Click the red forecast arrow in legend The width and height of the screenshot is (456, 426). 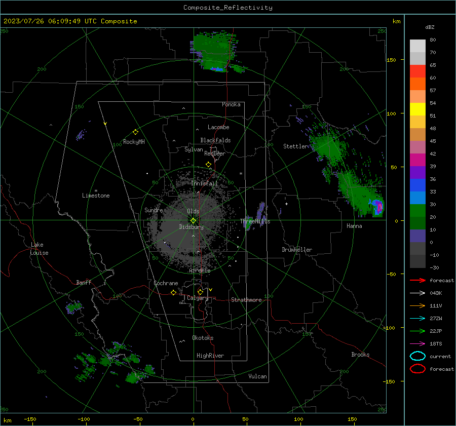pos(417,280)
